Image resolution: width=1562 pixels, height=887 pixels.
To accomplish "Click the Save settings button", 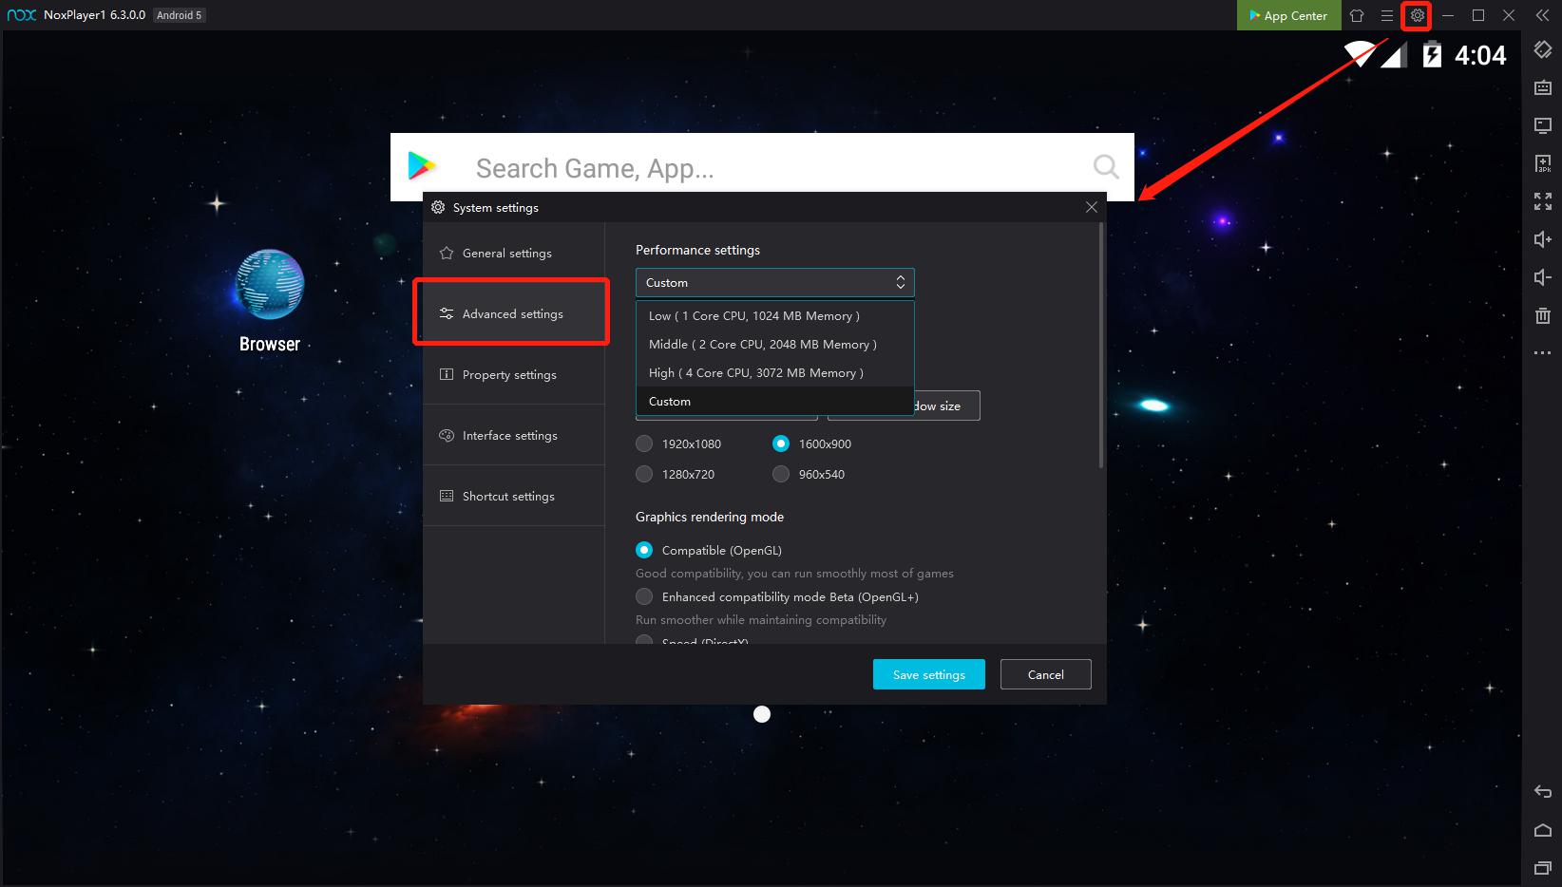I will tap(928, 674).
